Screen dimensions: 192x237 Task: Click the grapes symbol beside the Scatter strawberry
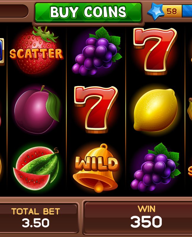tap(97, 51)
